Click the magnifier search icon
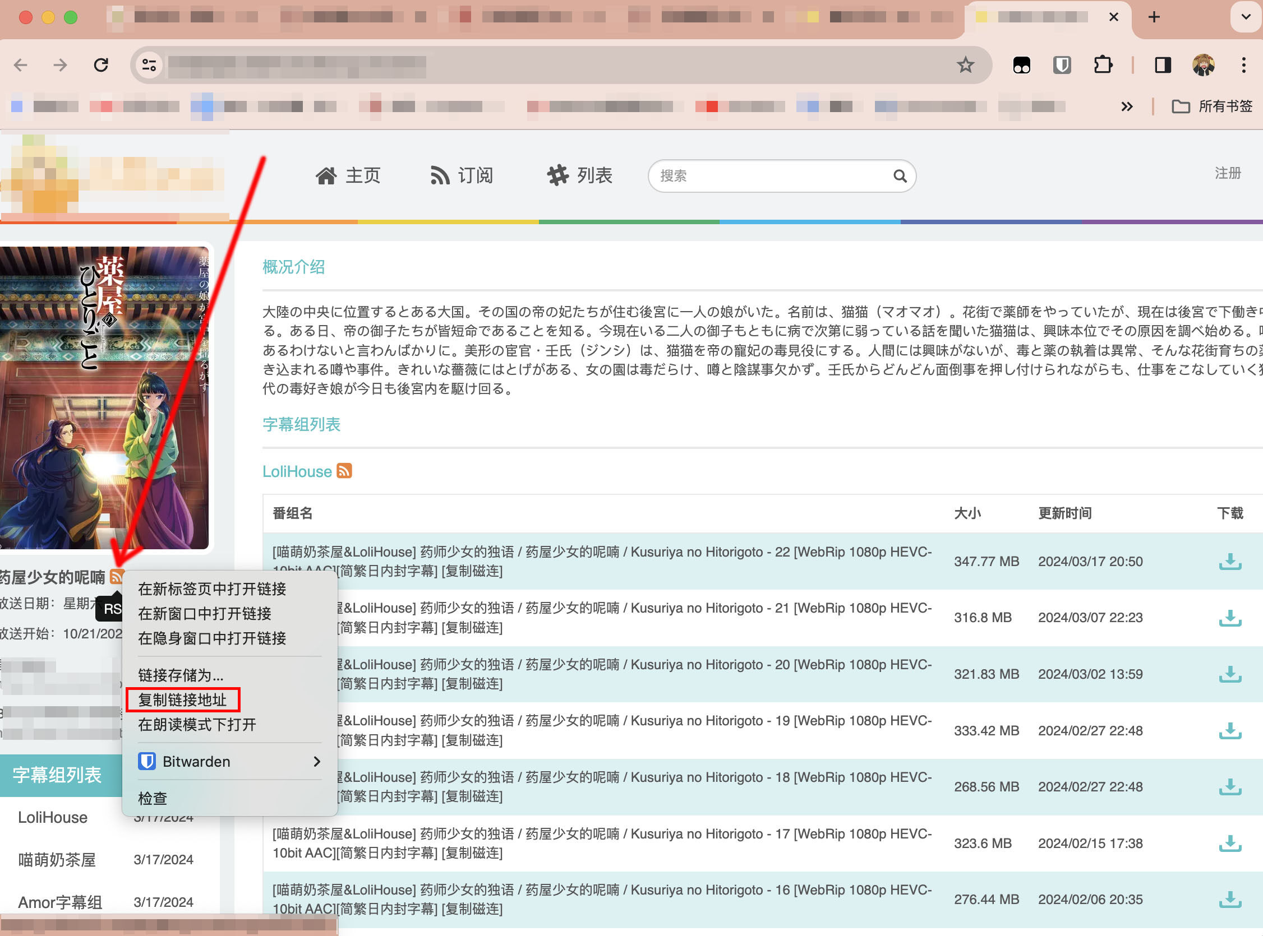Viewport: 1263px width, 936px height. coord(900,176)
